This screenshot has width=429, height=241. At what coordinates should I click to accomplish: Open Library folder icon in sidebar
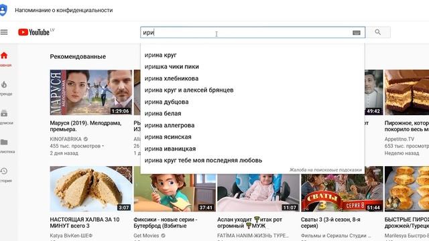point(4,142)
